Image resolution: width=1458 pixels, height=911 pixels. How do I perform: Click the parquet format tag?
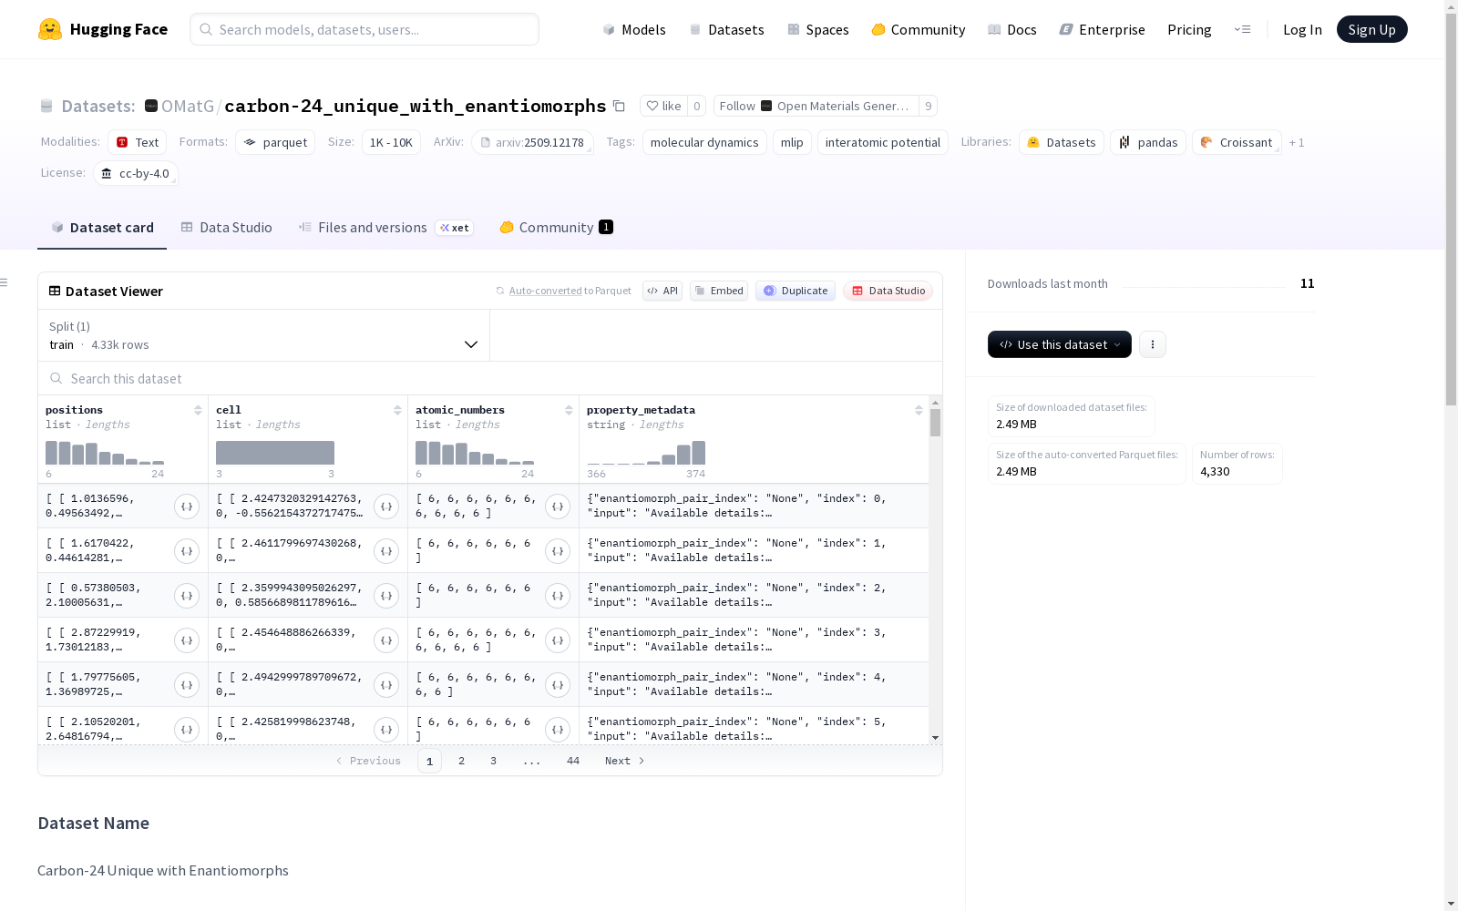pos(275,142)
